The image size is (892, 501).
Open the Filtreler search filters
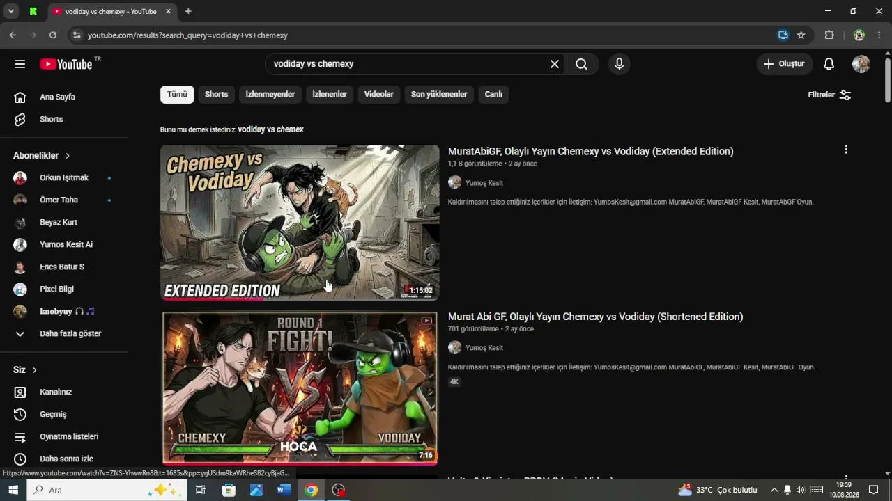(x=829, y=95)
